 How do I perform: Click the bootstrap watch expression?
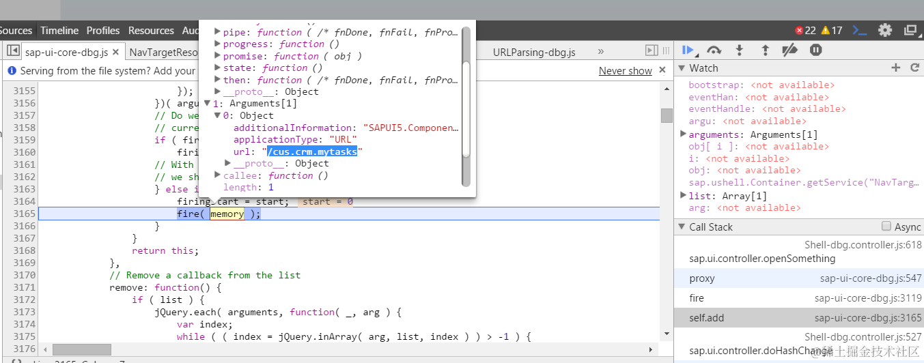point(761,85)
